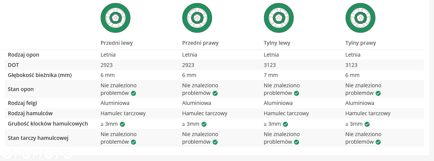Image resolution: width=434 pixels, height=161 pixels.
Task: Select the Tylny prawy column header
Action: [361, 43]
